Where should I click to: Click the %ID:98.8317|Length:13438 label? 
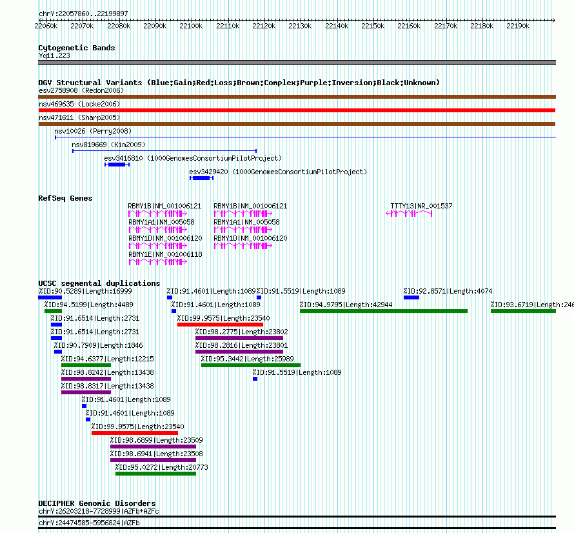107,386
